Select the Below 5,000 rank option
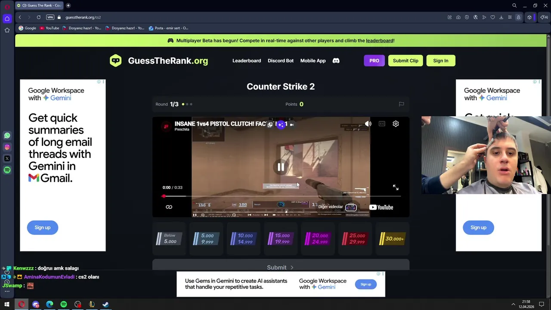551x310 pixels. pos(169,239)
